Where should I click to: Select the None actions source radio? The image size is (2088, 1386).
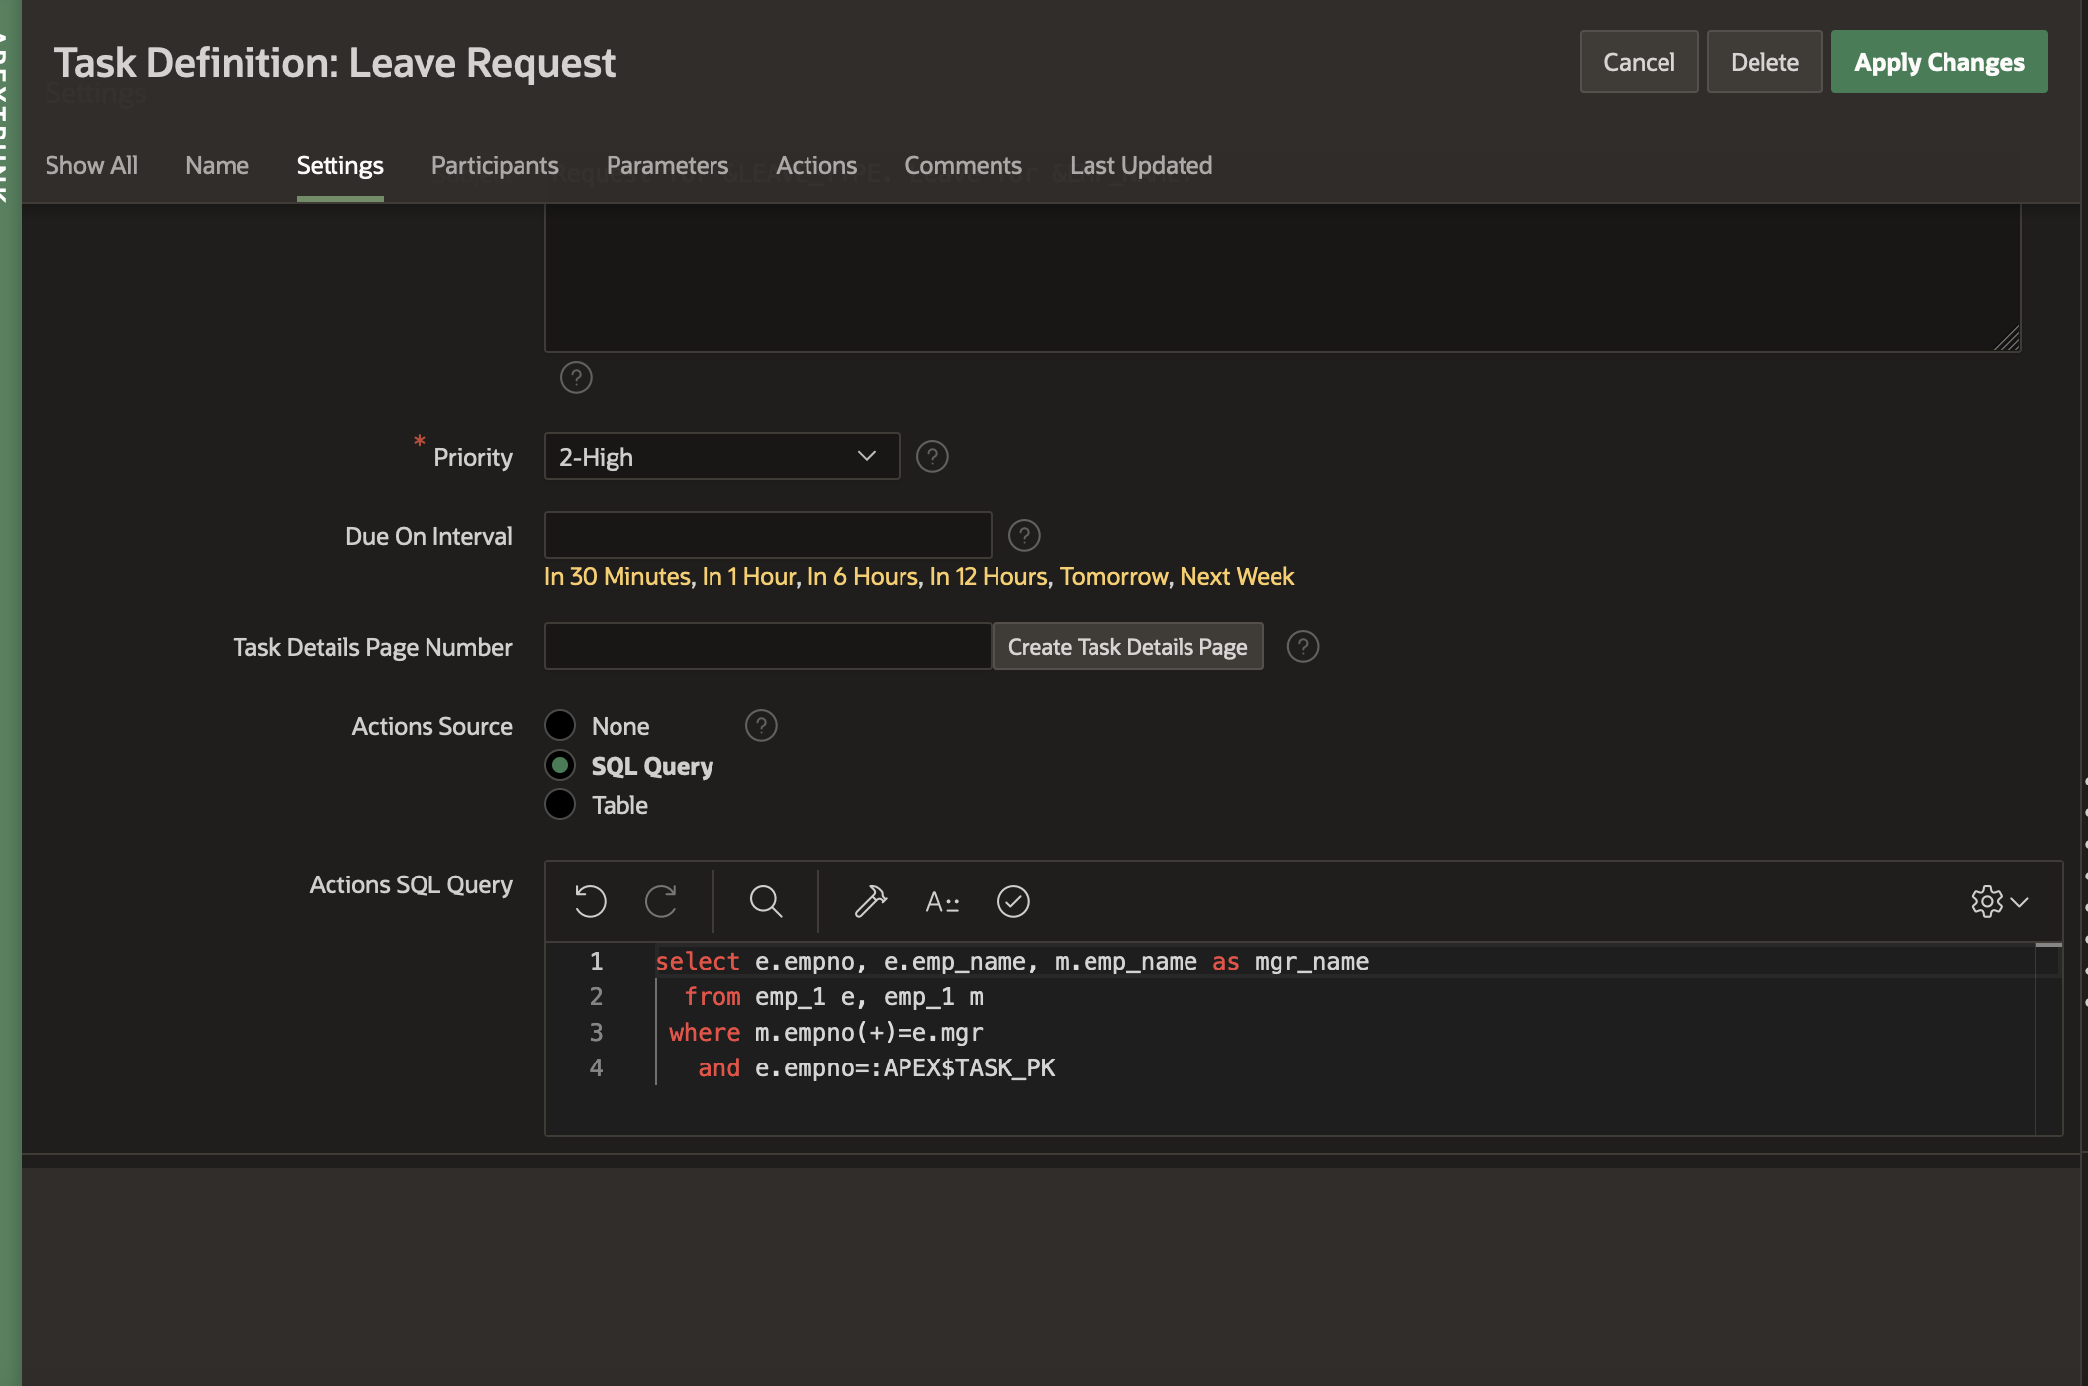pyautogui.click(x=560, y=726)
